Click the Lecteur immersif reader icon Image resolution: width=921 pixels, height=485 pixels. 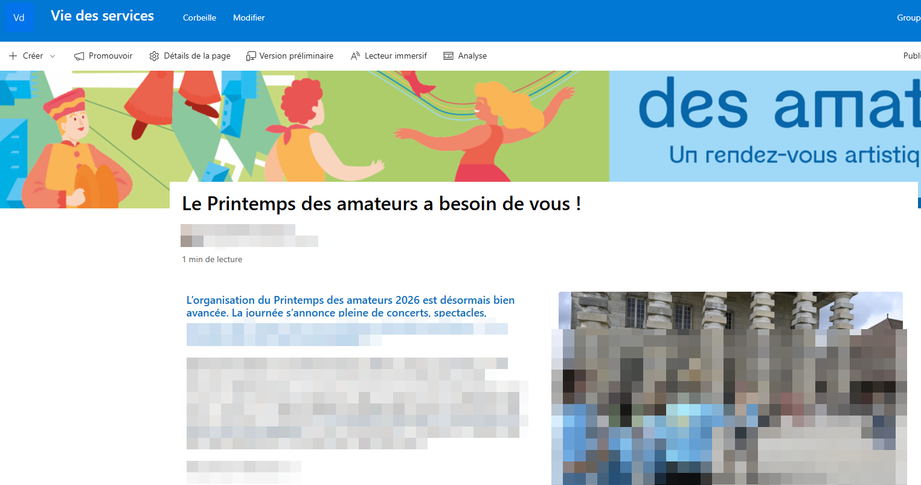click(x=356, y=56)
